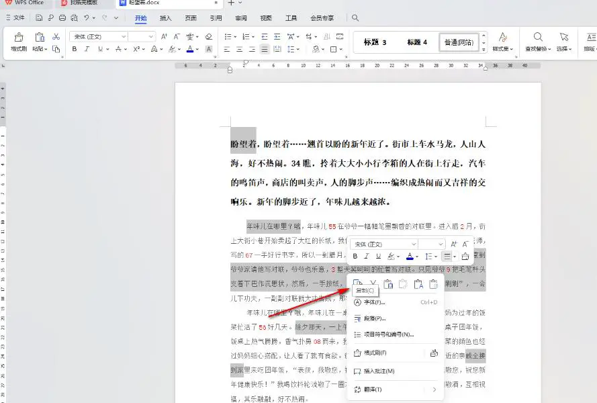Screen dimensions: 597x403
Task: Toggle Strikethrough in the ribbon font group
Action: pyautogui.click(x=118, y=49)
